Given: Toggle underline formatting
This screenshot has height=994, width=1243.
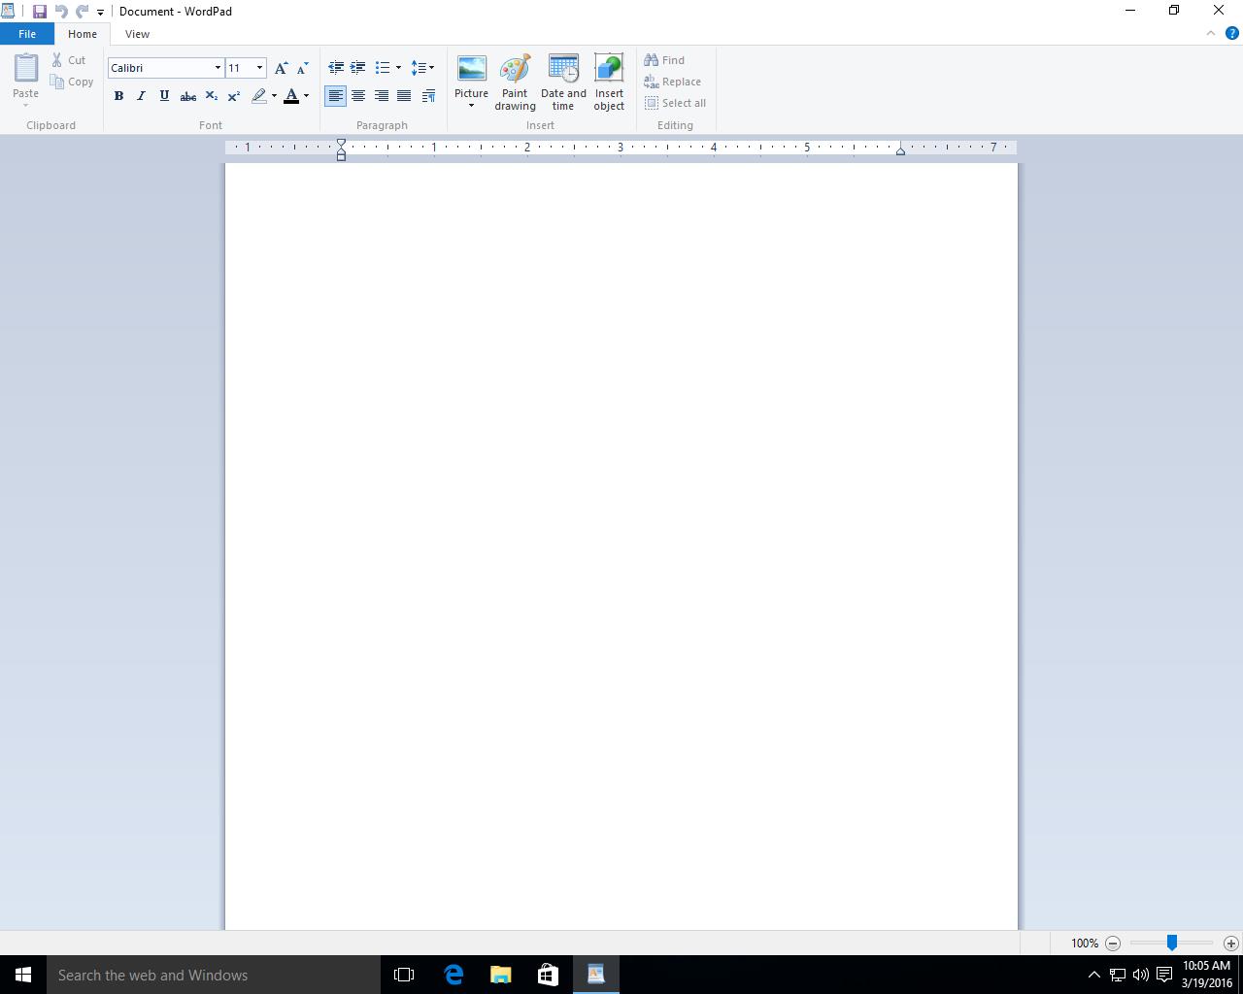Looking at the screenshot, I should tap(164, 96).
